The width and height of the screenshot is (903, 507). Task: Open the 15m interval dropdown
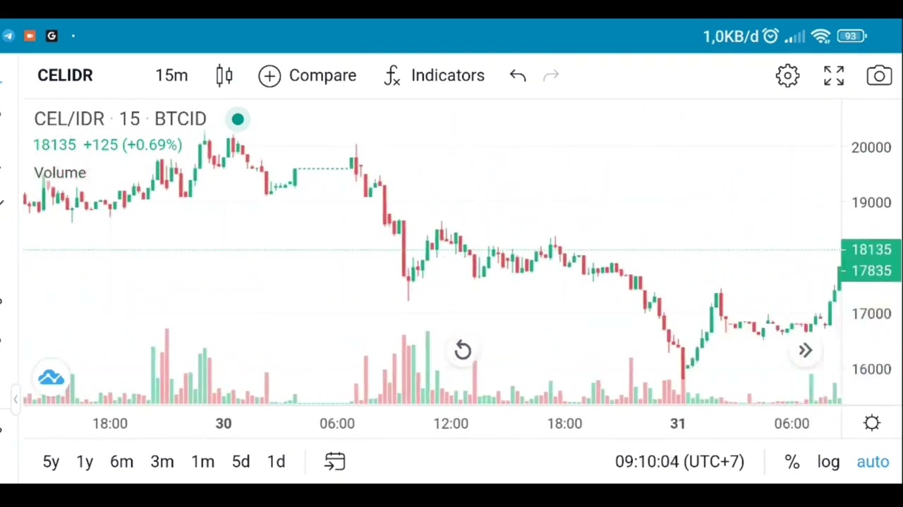tap(171, 75)
